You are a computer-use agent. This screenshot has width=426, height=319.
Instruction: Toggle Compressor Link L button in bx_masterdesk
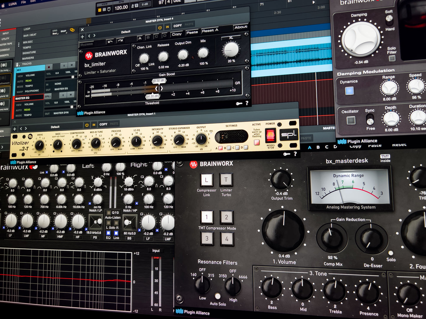(206, 180)
